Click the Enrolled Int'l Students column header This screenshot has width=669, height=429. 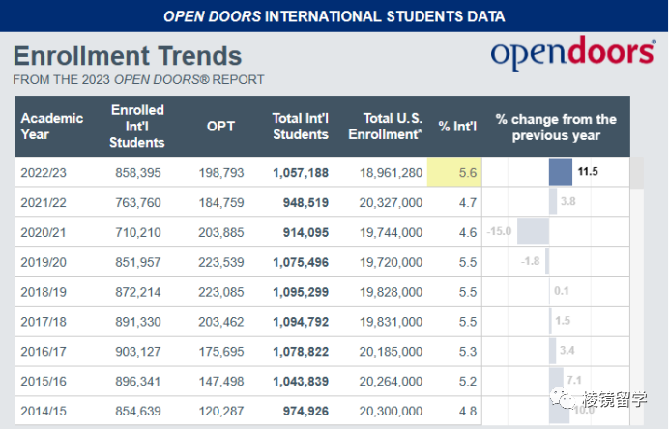(x=137, y=127)
